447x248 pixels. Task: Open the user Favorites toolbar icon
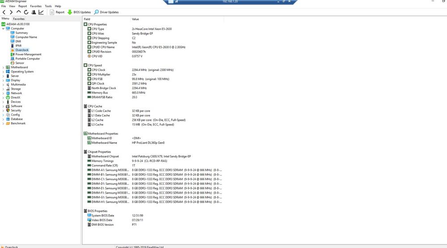coord(34,12)
